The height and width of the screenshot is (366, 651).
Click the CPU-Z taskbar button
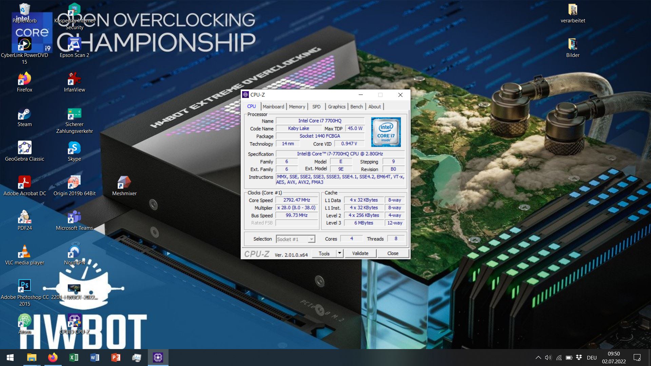(158, 358)
